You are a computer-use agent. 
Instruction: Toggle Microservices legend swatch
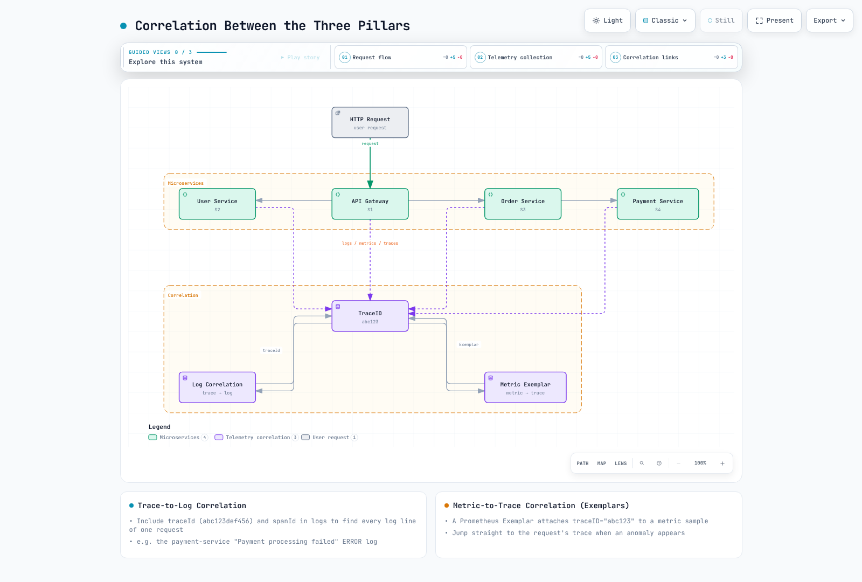[x=152, y=438]
